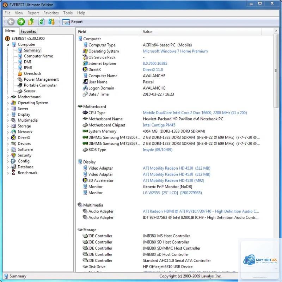Viewport: 282px width, 282px height.
Task: Click the Database icon in tree
Action: pos(13,167)
